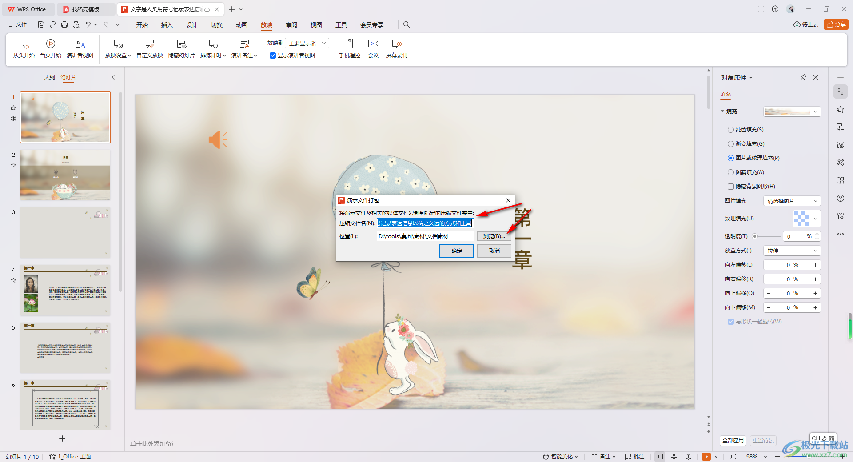Open fill preset dropdown in properties panel
Viewport: 853px width, 462px height.
792,112
